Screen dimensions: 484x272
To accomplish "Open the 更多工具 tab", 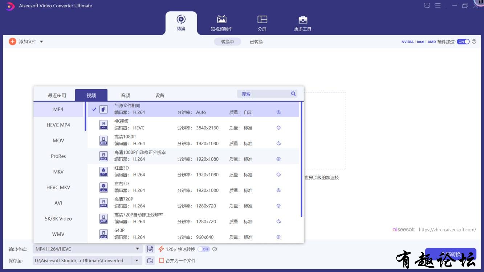I will point(303,23).
